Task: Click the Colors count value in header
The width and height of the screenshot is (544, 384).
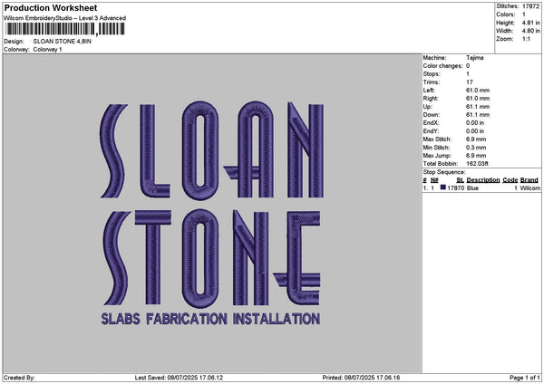Action: coord(523,14)
